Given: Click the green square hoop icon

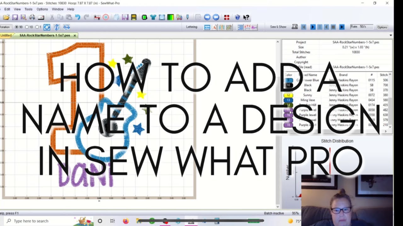Looking at the screenshot, I should point(145,17).
